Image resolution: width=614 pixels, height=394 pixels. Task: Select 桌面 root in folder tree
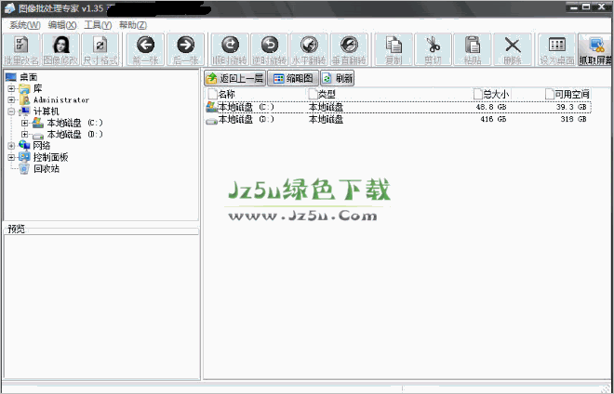28,77
